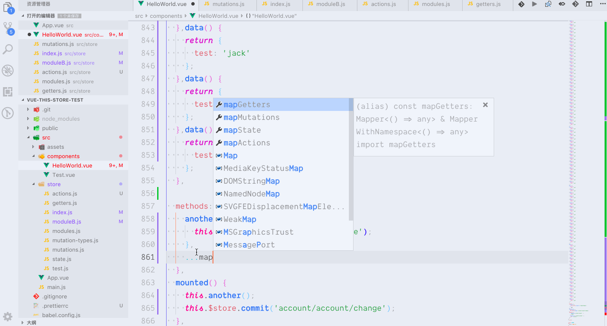This screenshot has height=326, width=607.
Task: Click the wrench icon beside mapGetters suggestion
Action: pyautogui.click(x=219, y=105)
